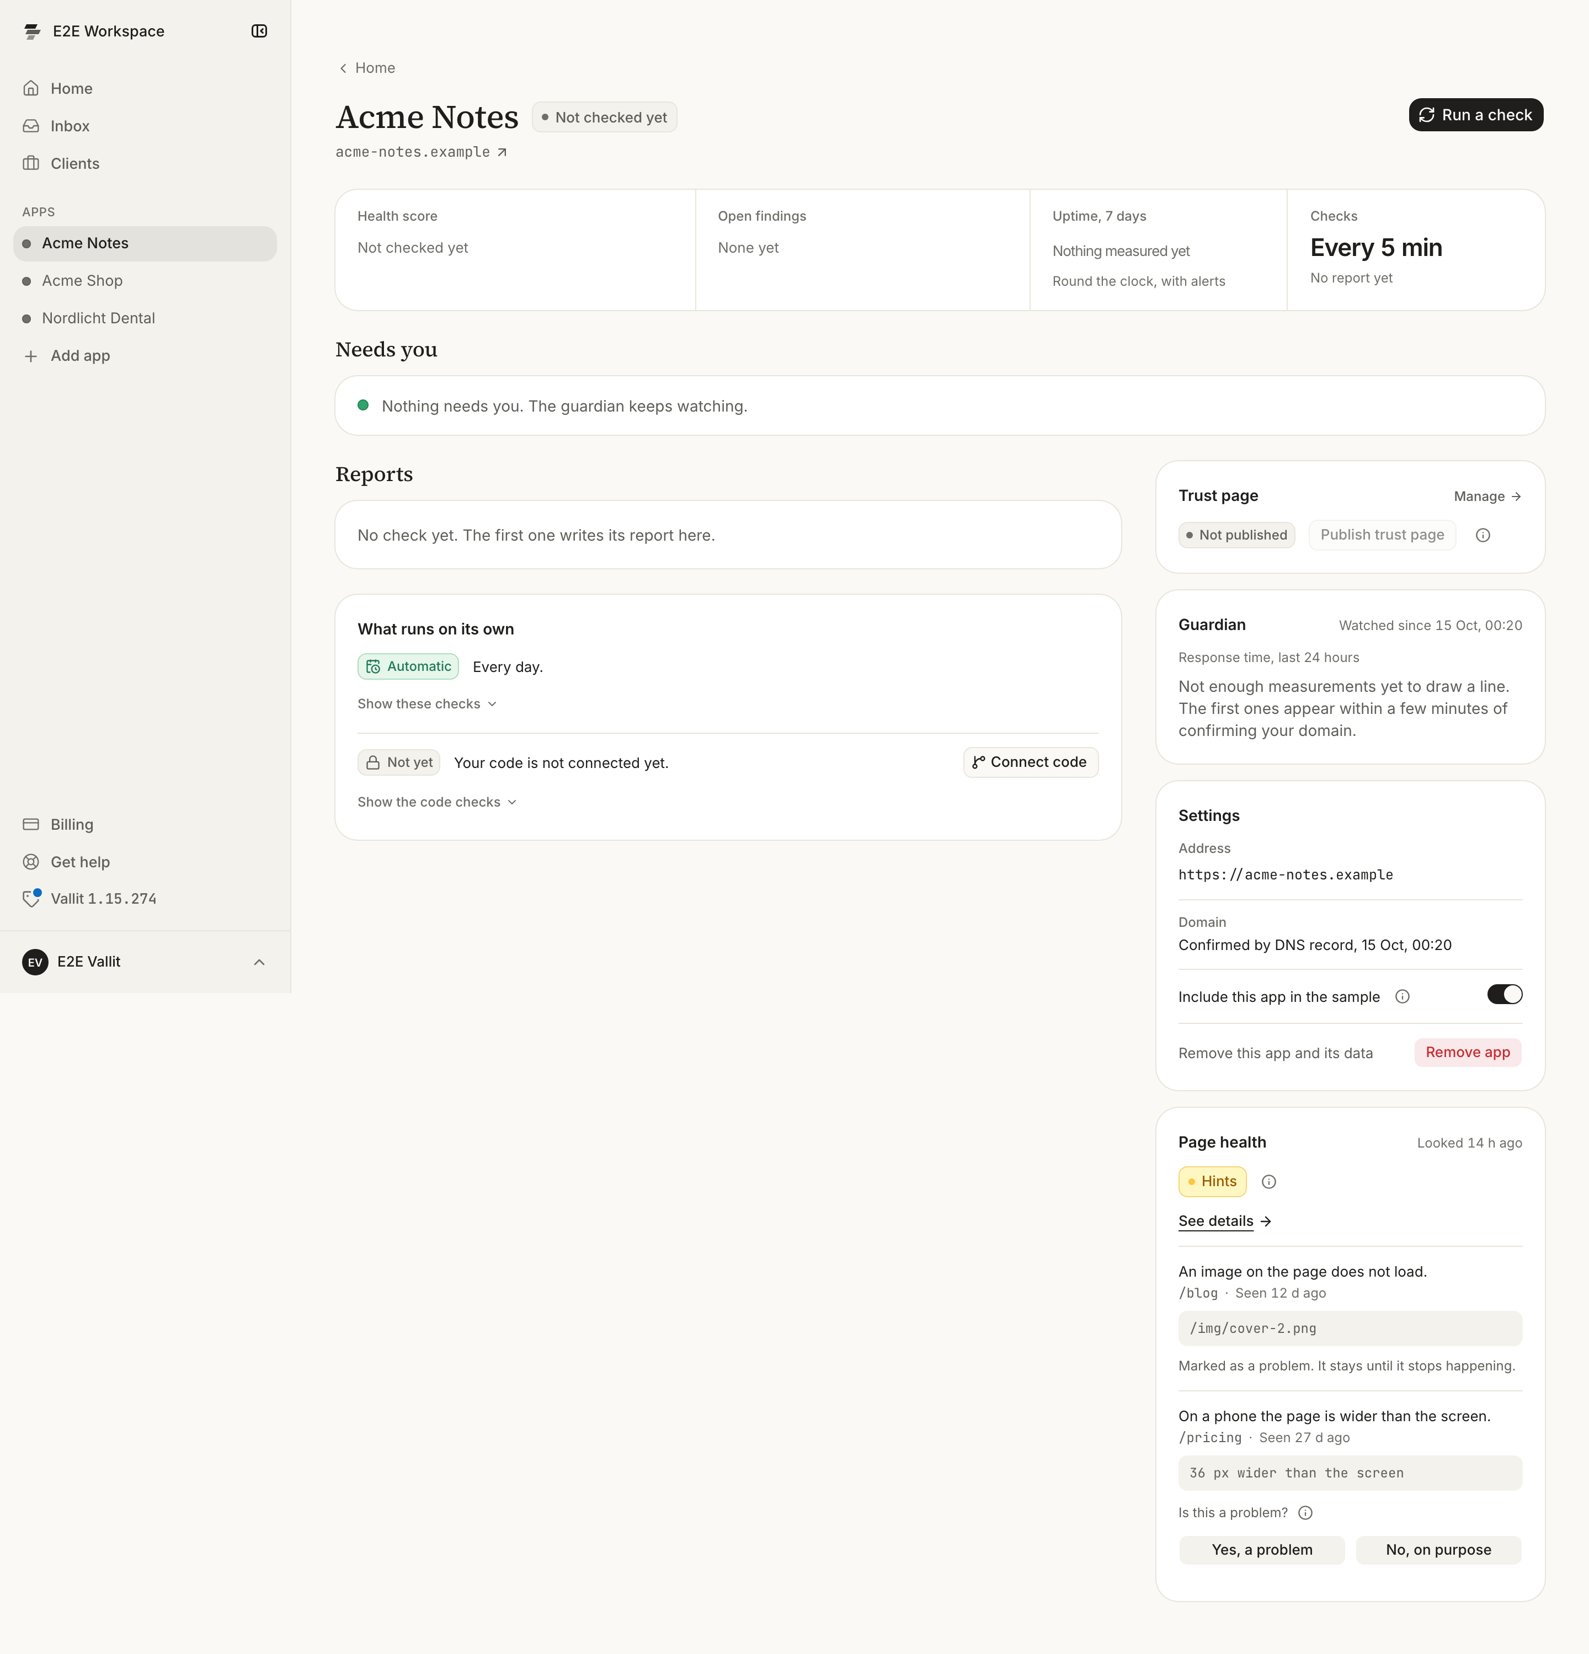Click the green dot in Needs you
Screen dimensions: 1589x1654
pos(363,405)
